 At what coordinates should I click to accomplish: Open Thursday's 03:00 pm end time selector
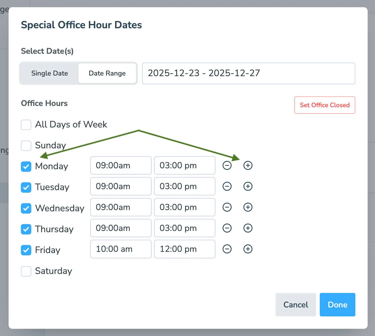point(184,228)
